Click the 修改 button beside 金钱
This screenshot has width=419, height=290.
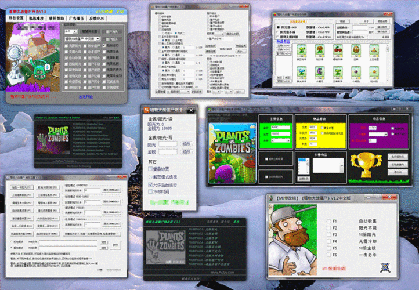pos(186,152)
